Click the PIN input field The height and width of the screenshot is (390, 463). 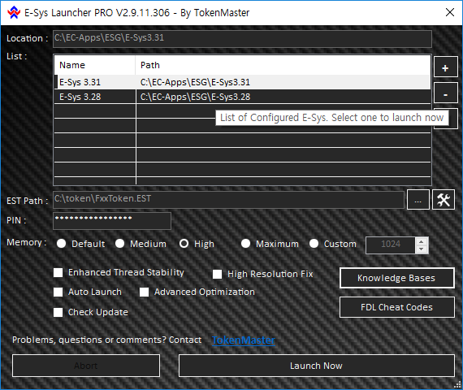[112, 221]
